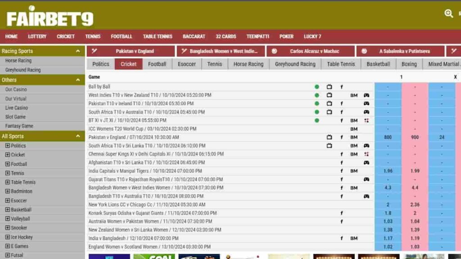Click the BM icon for India v Bangladesh

point(354,238)
